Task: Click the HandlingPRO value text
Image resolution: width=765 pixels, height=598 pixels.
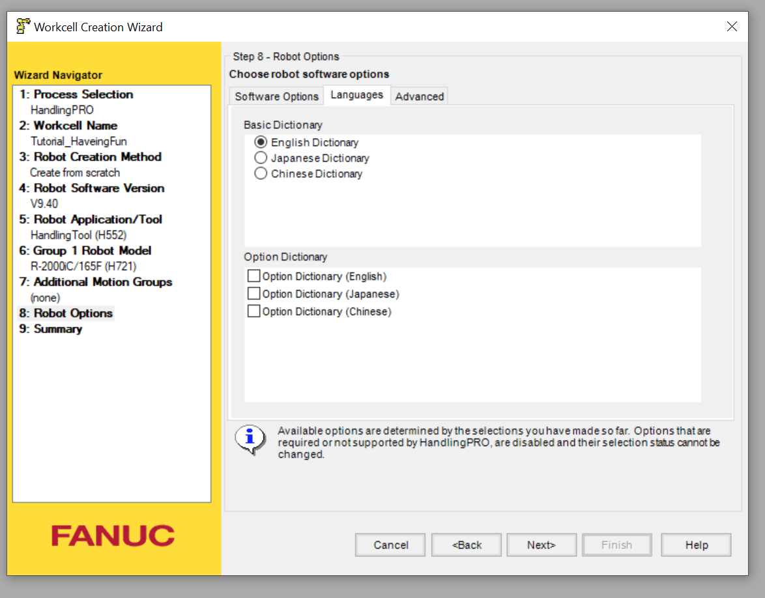Action: [62, 109]
